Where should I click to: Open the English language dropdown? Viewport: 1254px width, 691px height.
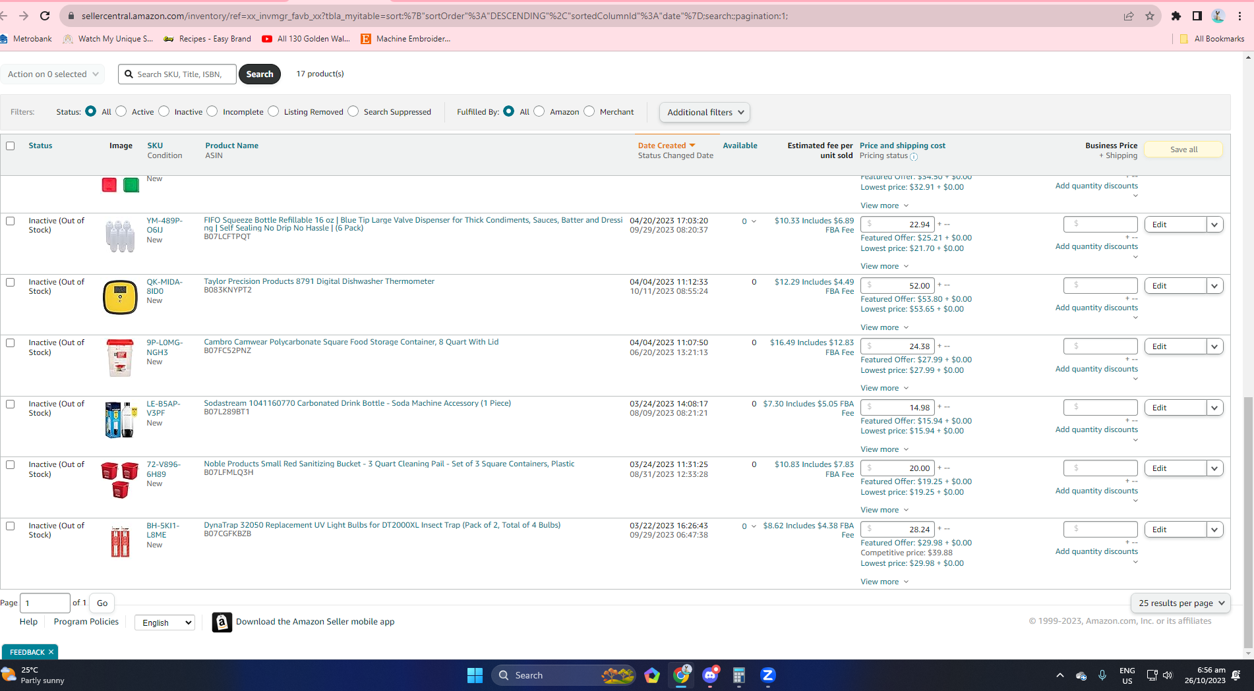165,622
